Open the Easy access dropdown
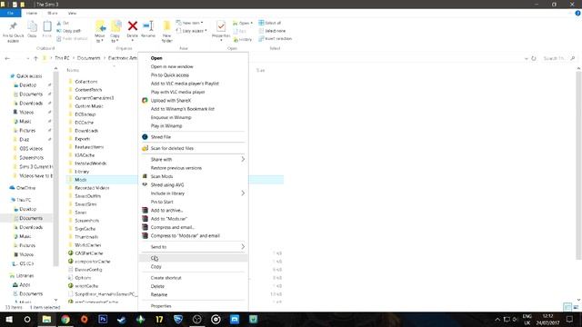The height and width of the screenshot is (327, 582). (x=192, y=31)
